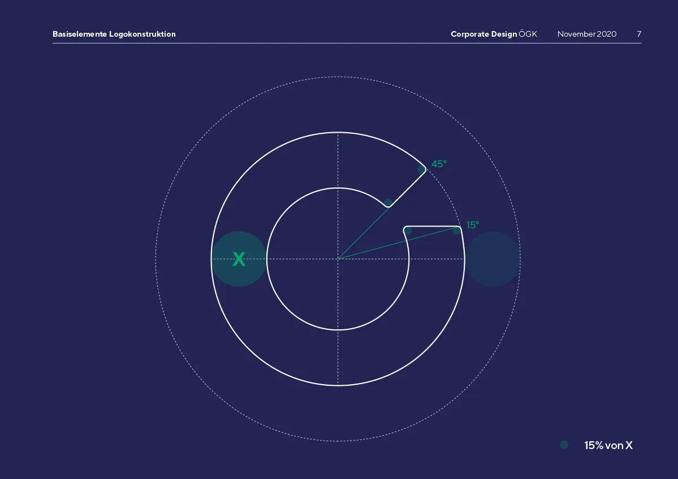Click the green X marker

point(239,259)
